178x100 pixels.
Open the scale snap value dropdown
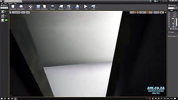(x=157, y=12)
